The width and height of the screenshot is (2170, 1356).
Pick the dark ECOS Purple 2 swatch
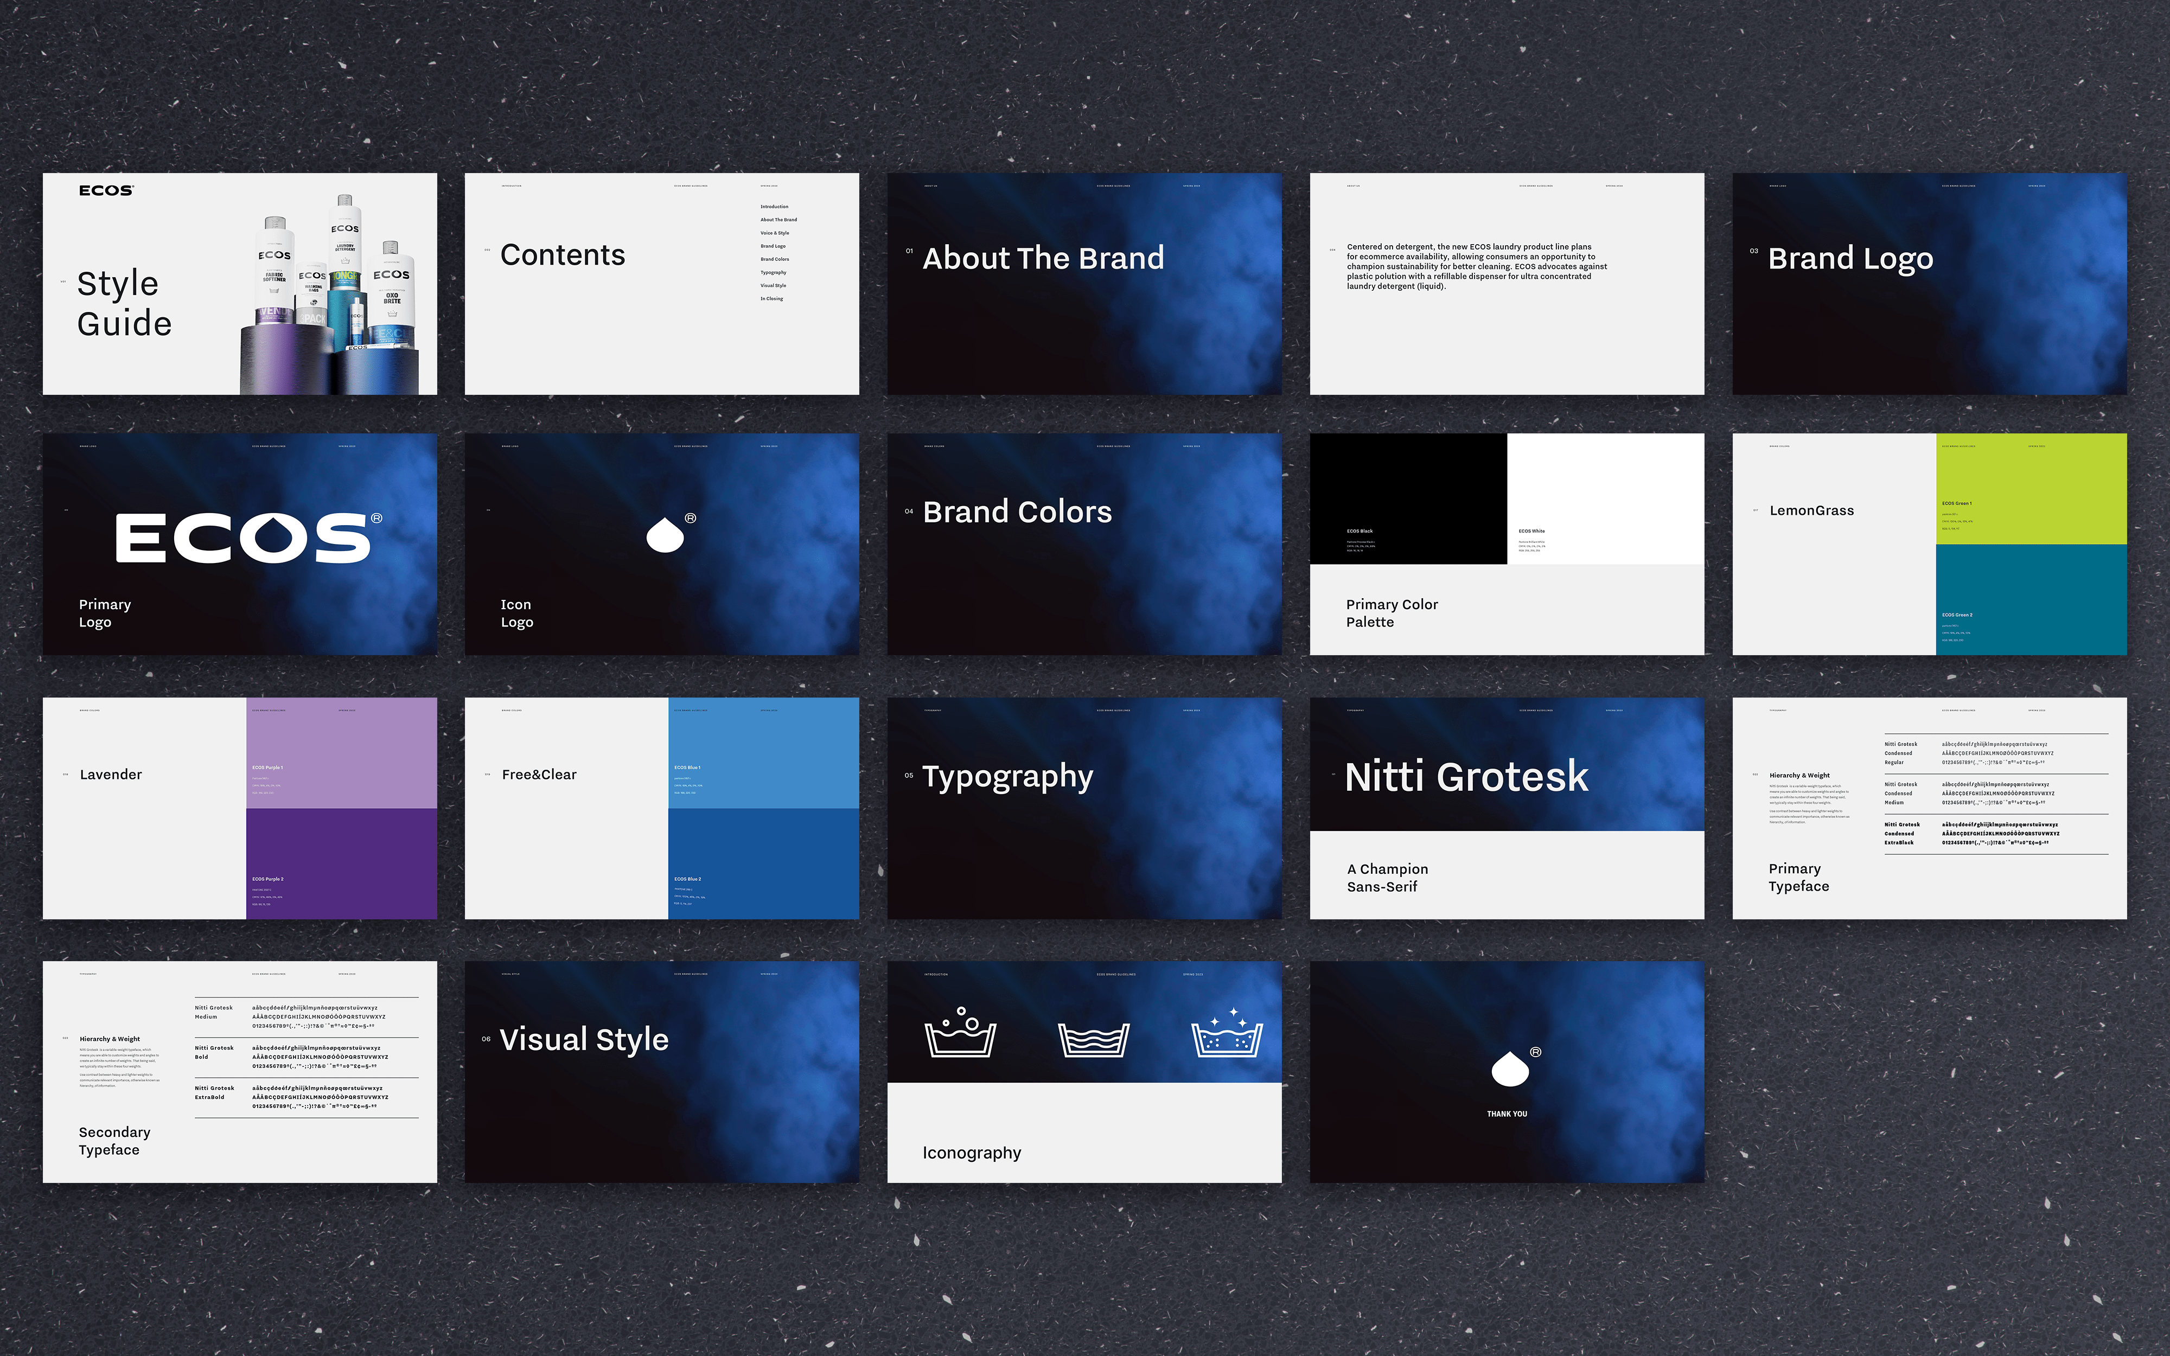[x=341, y=864]
